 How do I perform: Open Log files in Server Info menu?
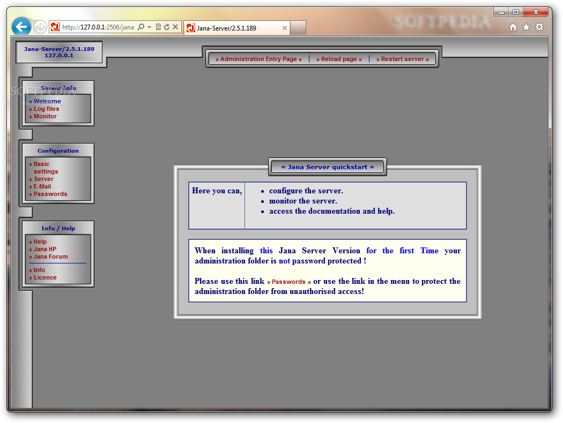click(x=44, y=109)
